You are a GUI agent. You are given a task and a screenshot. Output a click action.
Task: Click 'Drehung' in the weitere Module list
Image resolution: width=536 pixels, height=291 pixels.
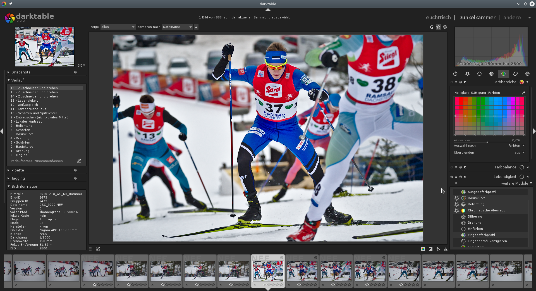tap(474, 223)
